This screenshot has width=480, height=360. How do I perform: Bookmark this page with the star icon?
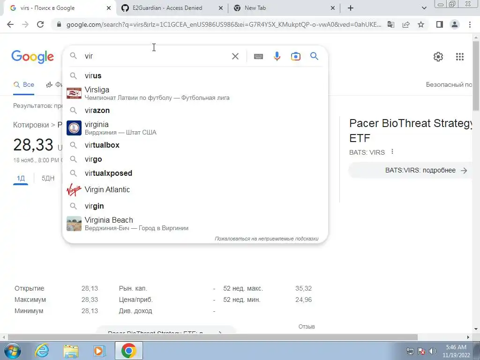421,24
